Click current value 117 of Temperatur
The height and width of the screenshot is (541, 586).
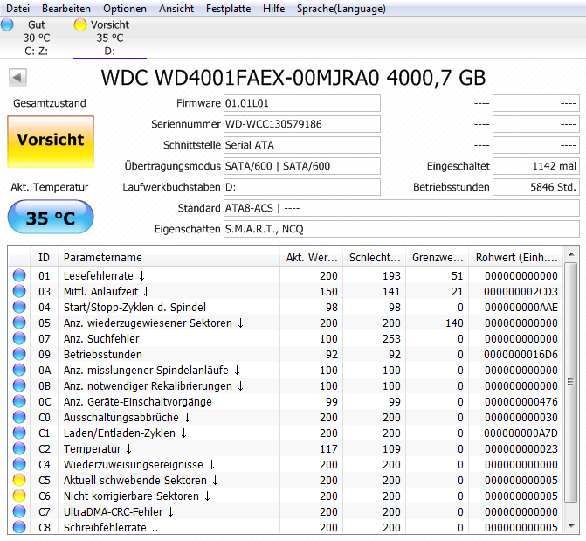click(328, 448)
